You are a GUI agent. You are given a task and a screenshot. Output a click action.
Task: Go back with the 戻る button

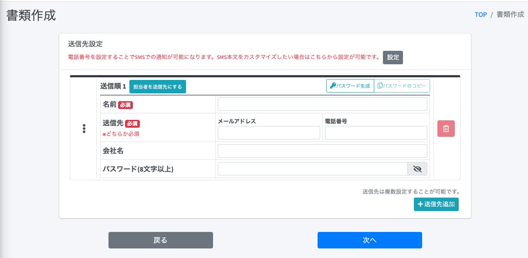click(160, 240)
